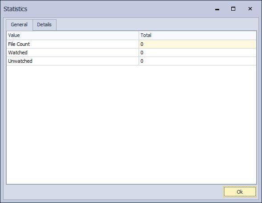Select the General tab
Viewport: 262px width, 203px height.
pos(19,25)
